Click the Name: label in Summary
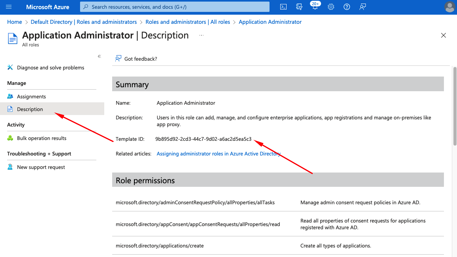This screenshot has width=457, height=257. click(123, 103)
